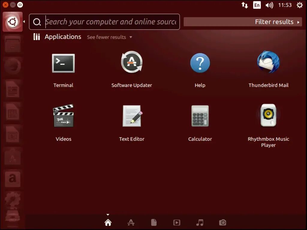Click the Dash search field
Screen dimensions: 307x230
pos(104,22)
